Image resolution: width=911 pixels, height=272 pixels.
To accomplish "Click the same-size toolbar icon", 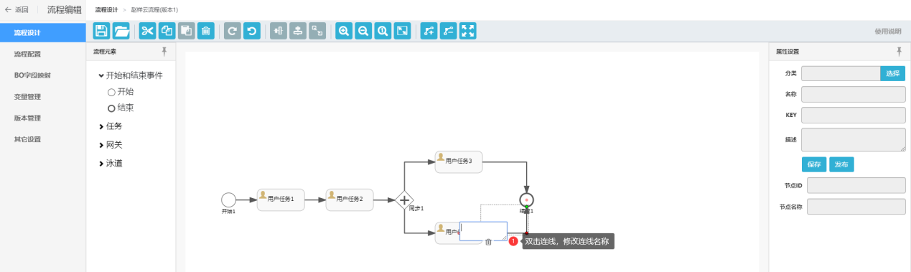I will click(x=317, y=31).
